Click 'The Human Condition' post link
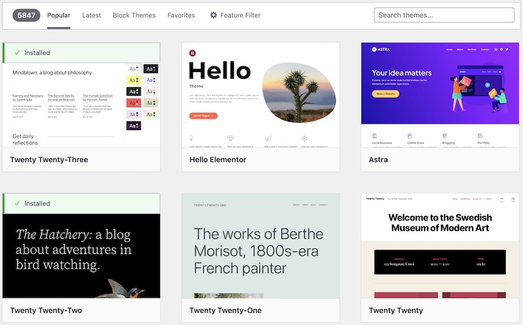This screenshot has height=325, width=523. [x=98, y=98]
